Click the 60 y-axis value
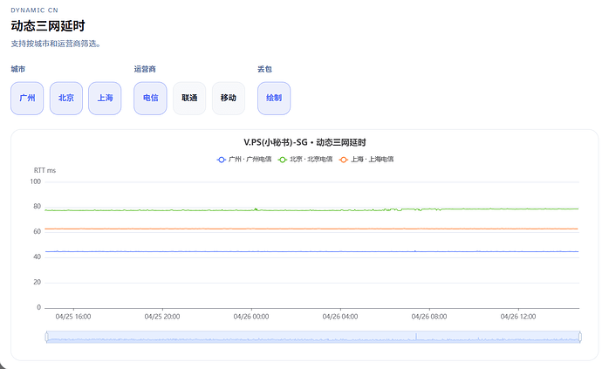 tap(37, 231)
